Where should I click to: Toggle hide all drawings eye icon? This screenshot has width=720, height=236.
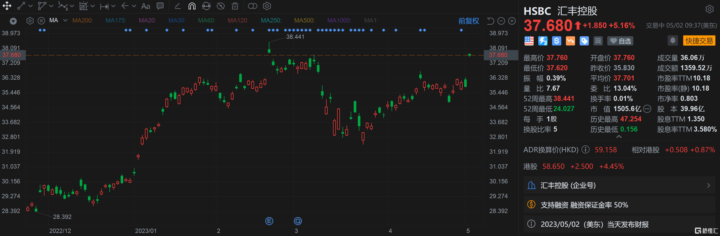(x=221, y=6)
